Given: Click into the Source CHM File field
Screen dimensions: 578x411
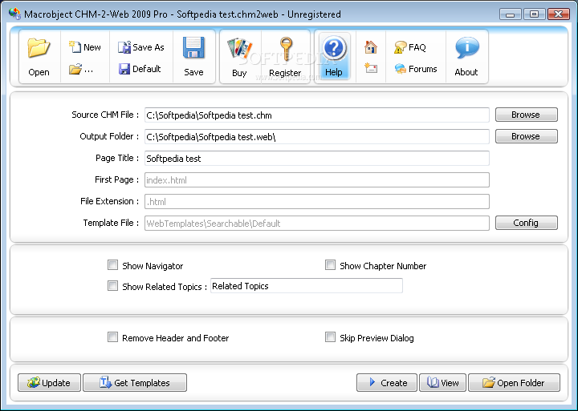Looking at the screenshot, I should coord(317,115).
